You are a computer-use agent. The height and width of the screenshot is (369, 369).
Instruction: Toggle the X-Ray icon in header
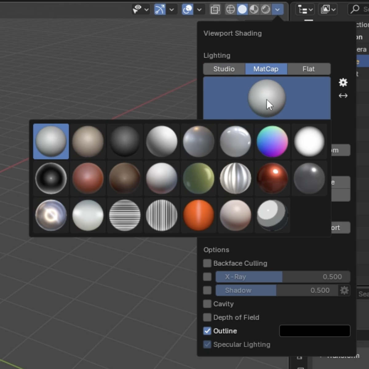tap(215, 10)
